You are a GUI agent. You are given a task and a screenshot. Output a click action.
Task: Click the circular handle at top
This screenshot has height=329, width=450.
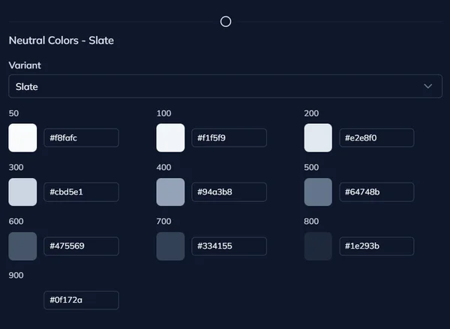pyautogui.click(x=226, y=22)
